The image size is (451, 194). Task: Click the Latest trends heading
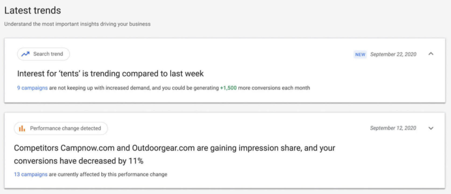33,11
